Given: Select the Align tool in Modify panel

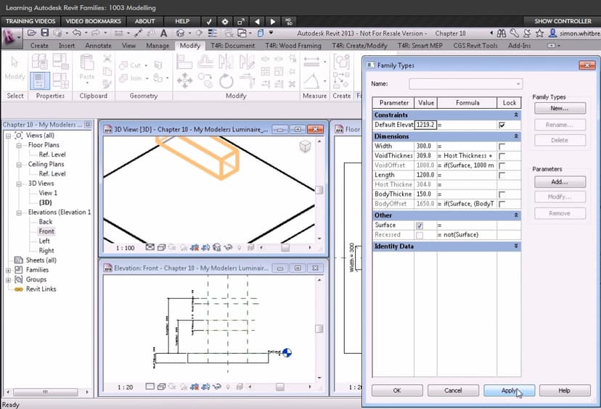Looking at the screenshot, I should click(184, 61).
